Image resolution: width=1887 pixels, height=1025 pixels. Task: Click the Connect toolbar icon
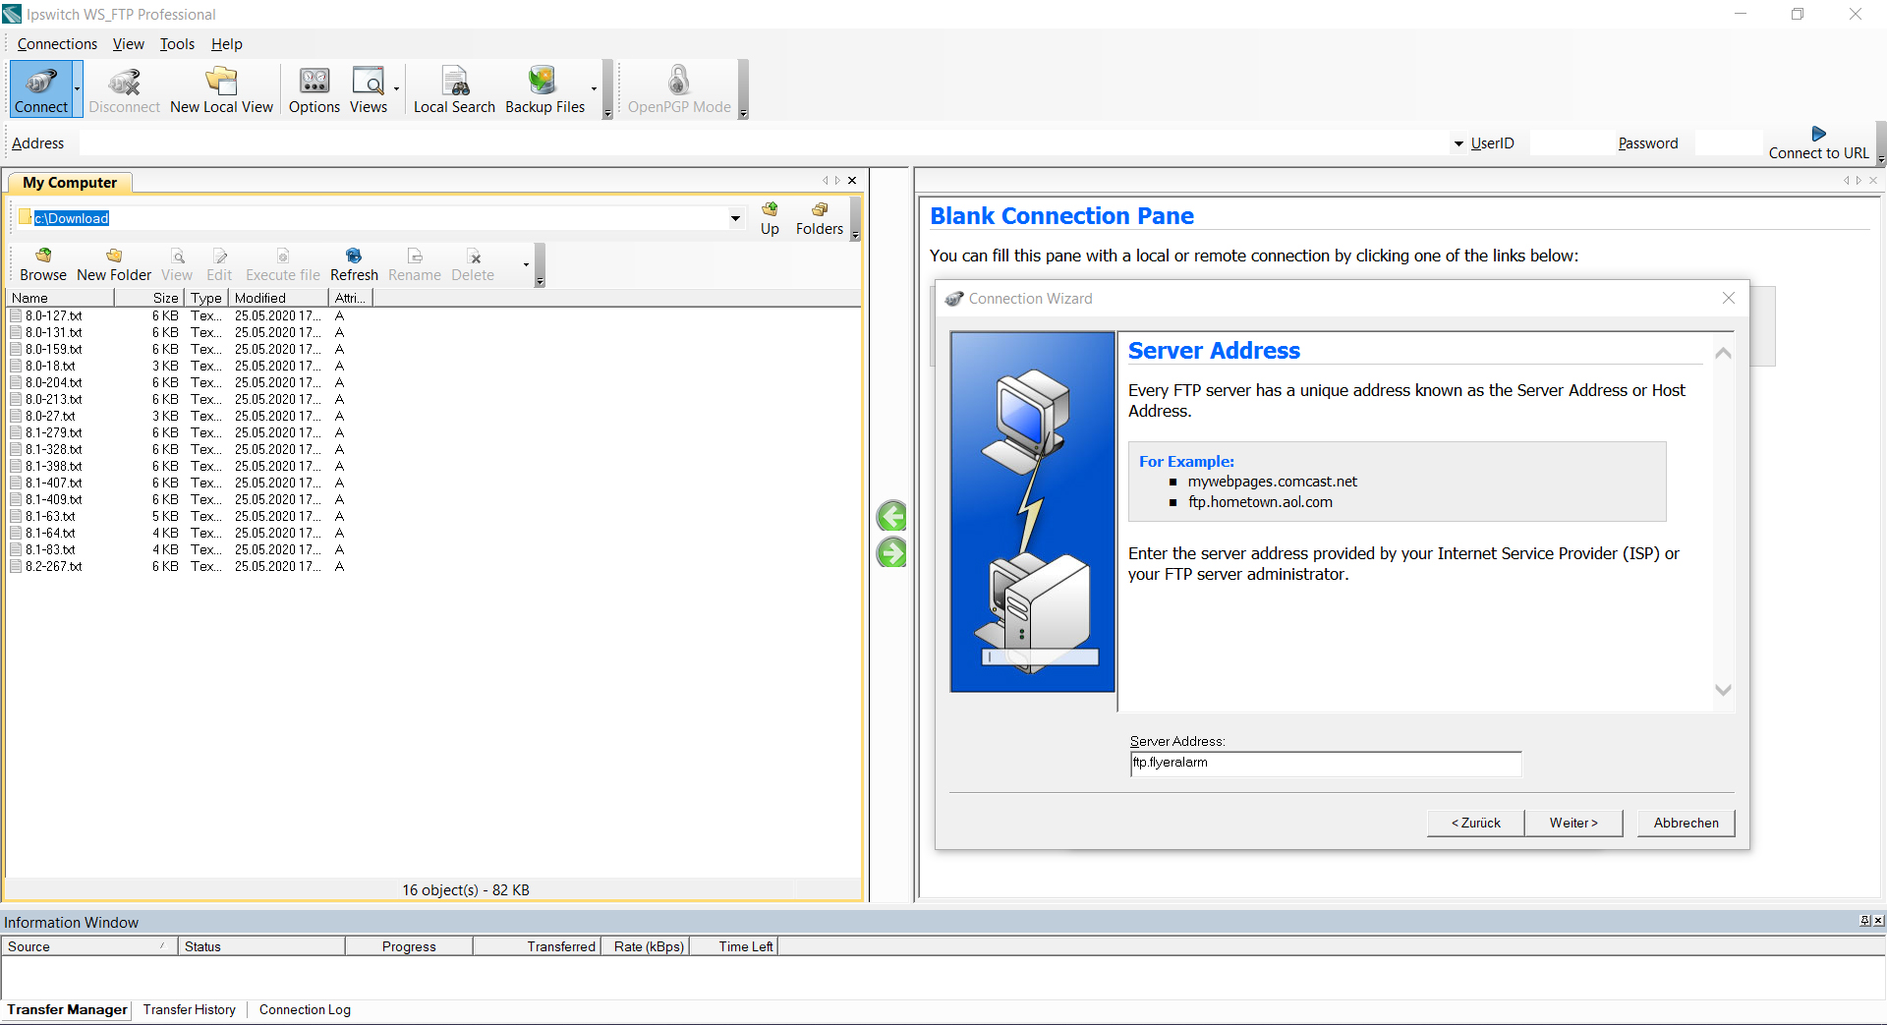coord(41,88)
